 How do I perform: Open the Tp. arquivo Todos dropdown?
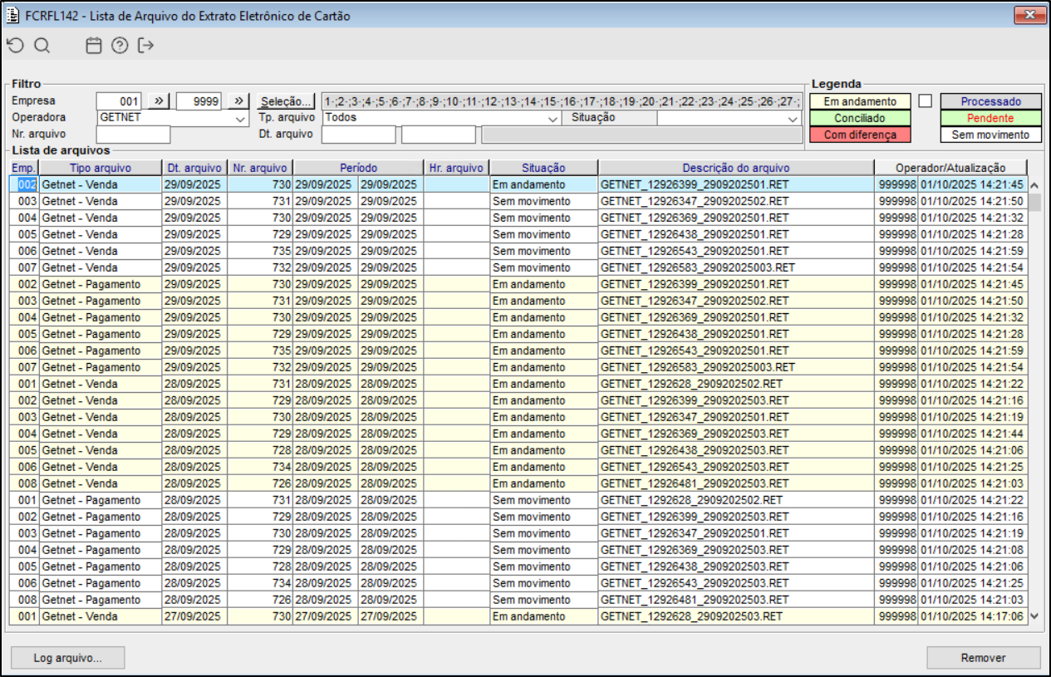[x=553, y=118]
